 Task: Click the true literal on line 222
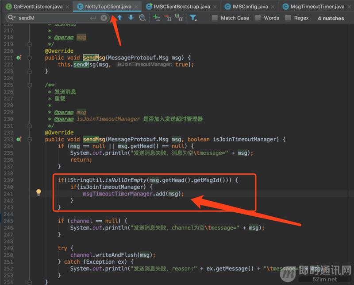(182, 64)
